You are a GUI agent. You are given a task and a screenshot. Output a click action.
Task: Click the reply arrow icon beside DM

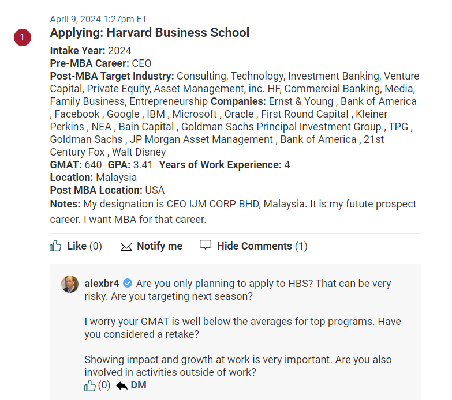click(x=121, y=386)
